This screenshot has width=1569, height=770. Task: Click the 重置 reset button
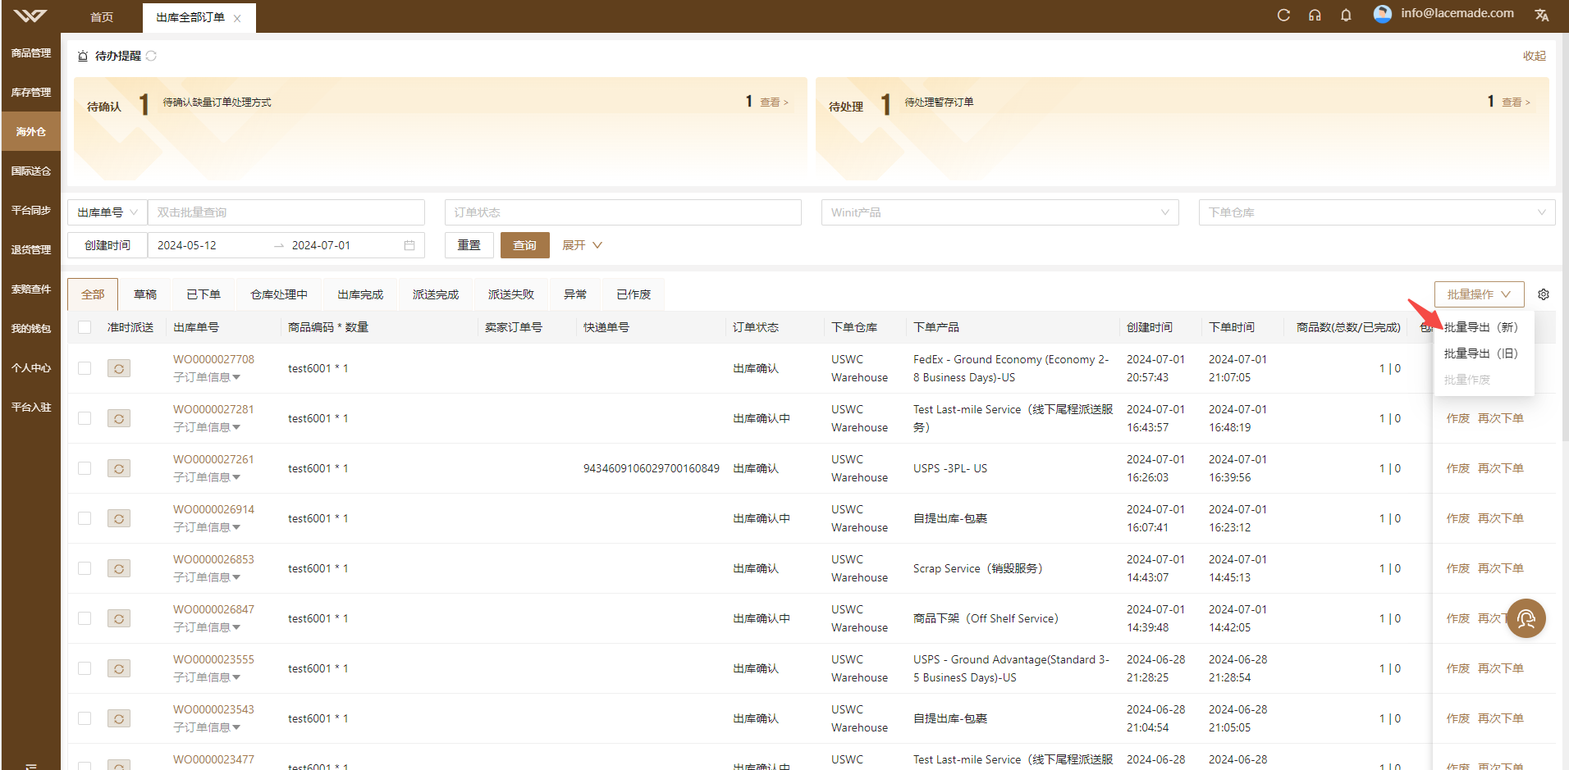click(x=469, y=245)
